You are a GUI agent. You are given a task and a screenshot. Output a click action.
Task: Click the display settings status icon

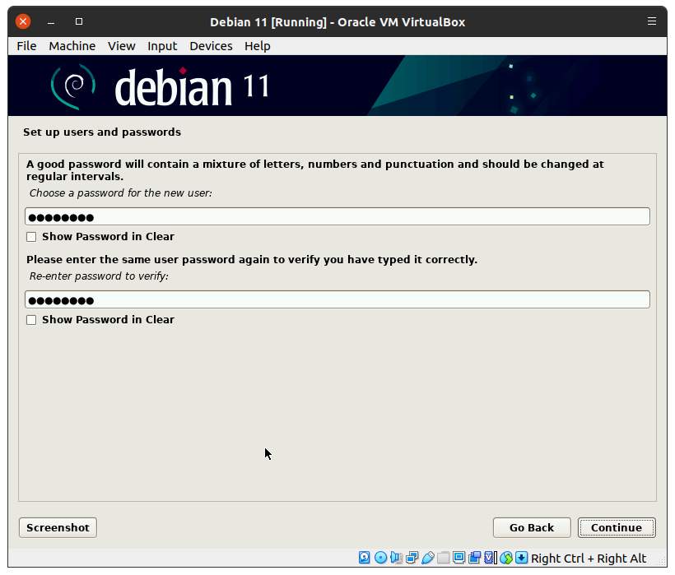pyautogui.click(x=459, y=558)
